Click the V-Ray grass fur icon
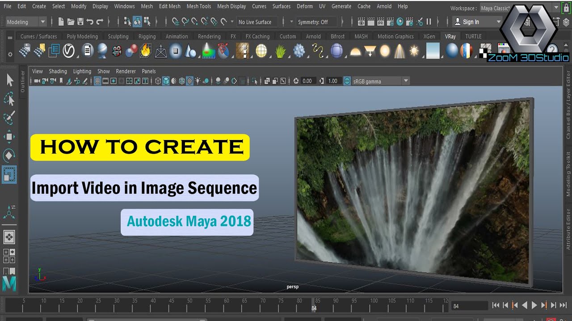 280,51
